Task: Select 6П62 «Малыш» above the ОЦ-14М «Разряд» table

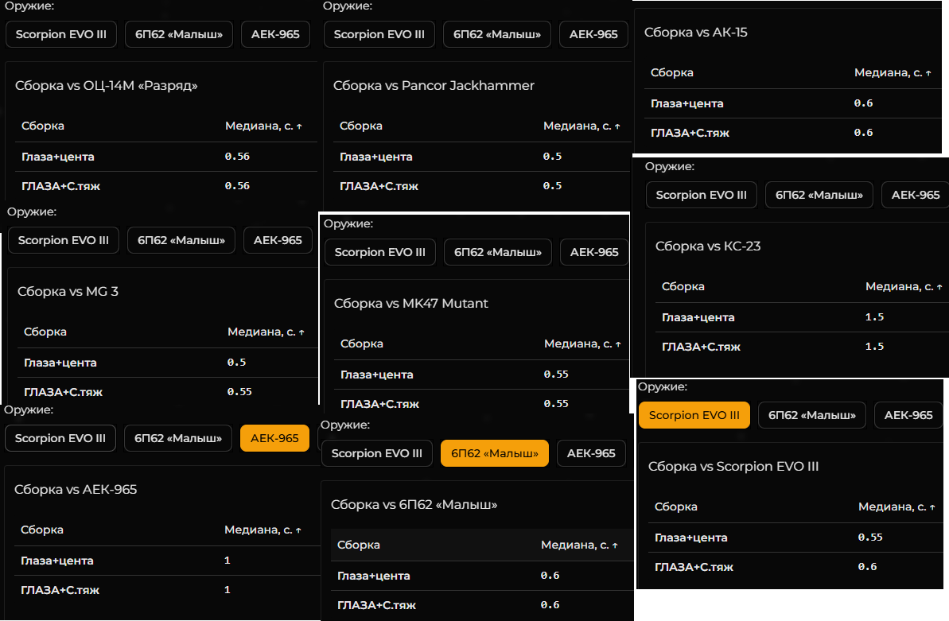Action: tap(179, 34)
